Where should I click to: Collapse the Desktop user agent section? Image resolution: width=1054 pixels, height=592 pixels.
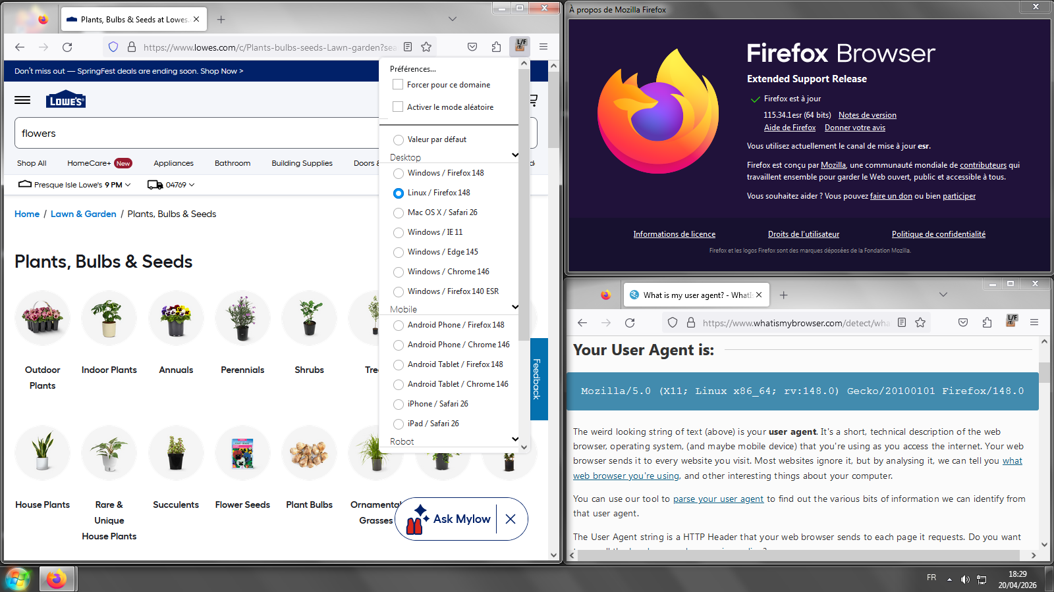[x=515, y=156]
